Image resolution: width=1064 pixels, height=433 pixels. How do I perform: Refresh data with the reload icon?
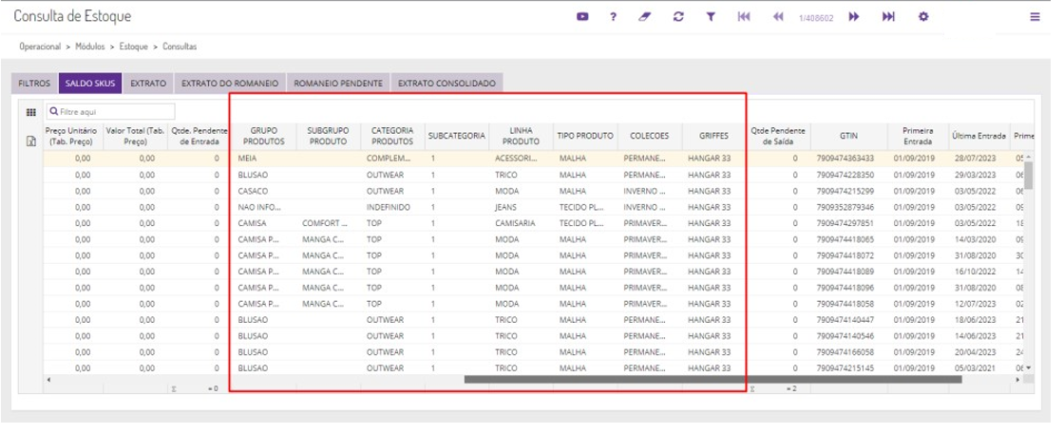(677, 17)
